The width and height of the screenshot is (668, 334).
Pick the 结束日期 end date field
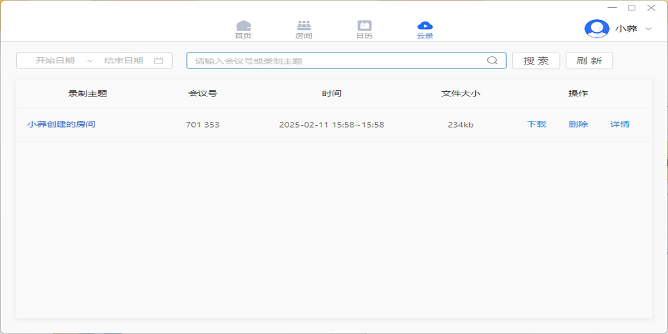tap(123, 61)
